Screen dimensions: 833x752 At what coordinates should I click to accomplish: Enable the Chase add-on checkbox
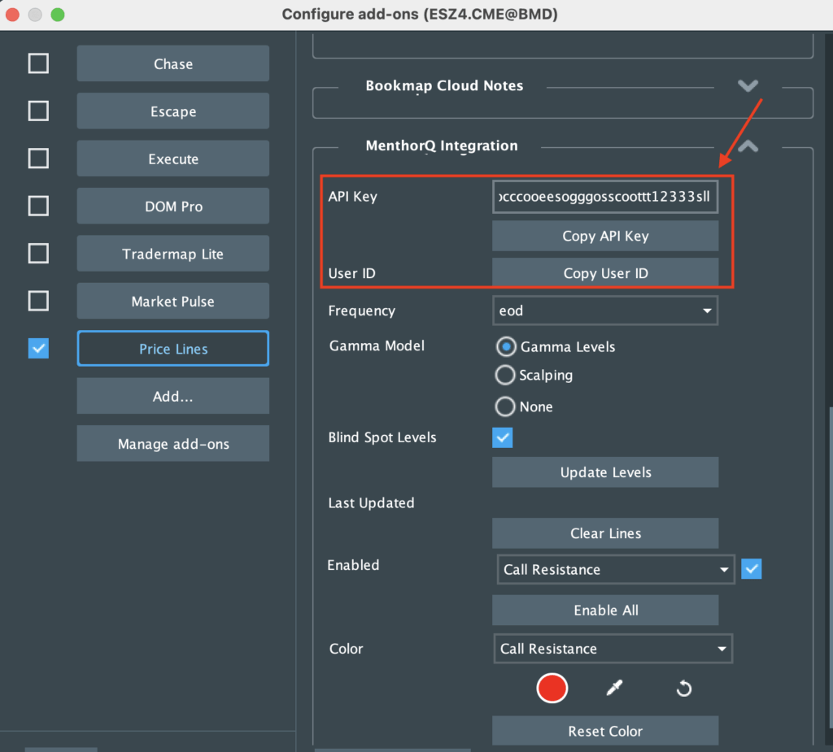(x=38, y=63)
